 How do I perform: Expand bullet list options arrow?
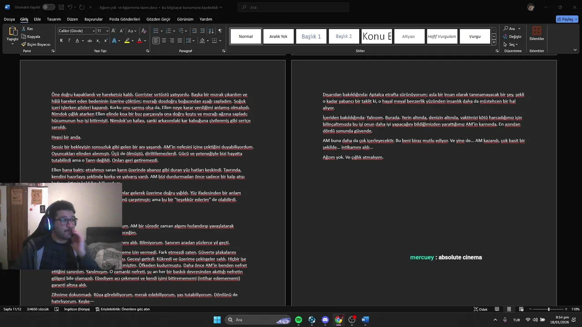(x=161, y=31)
